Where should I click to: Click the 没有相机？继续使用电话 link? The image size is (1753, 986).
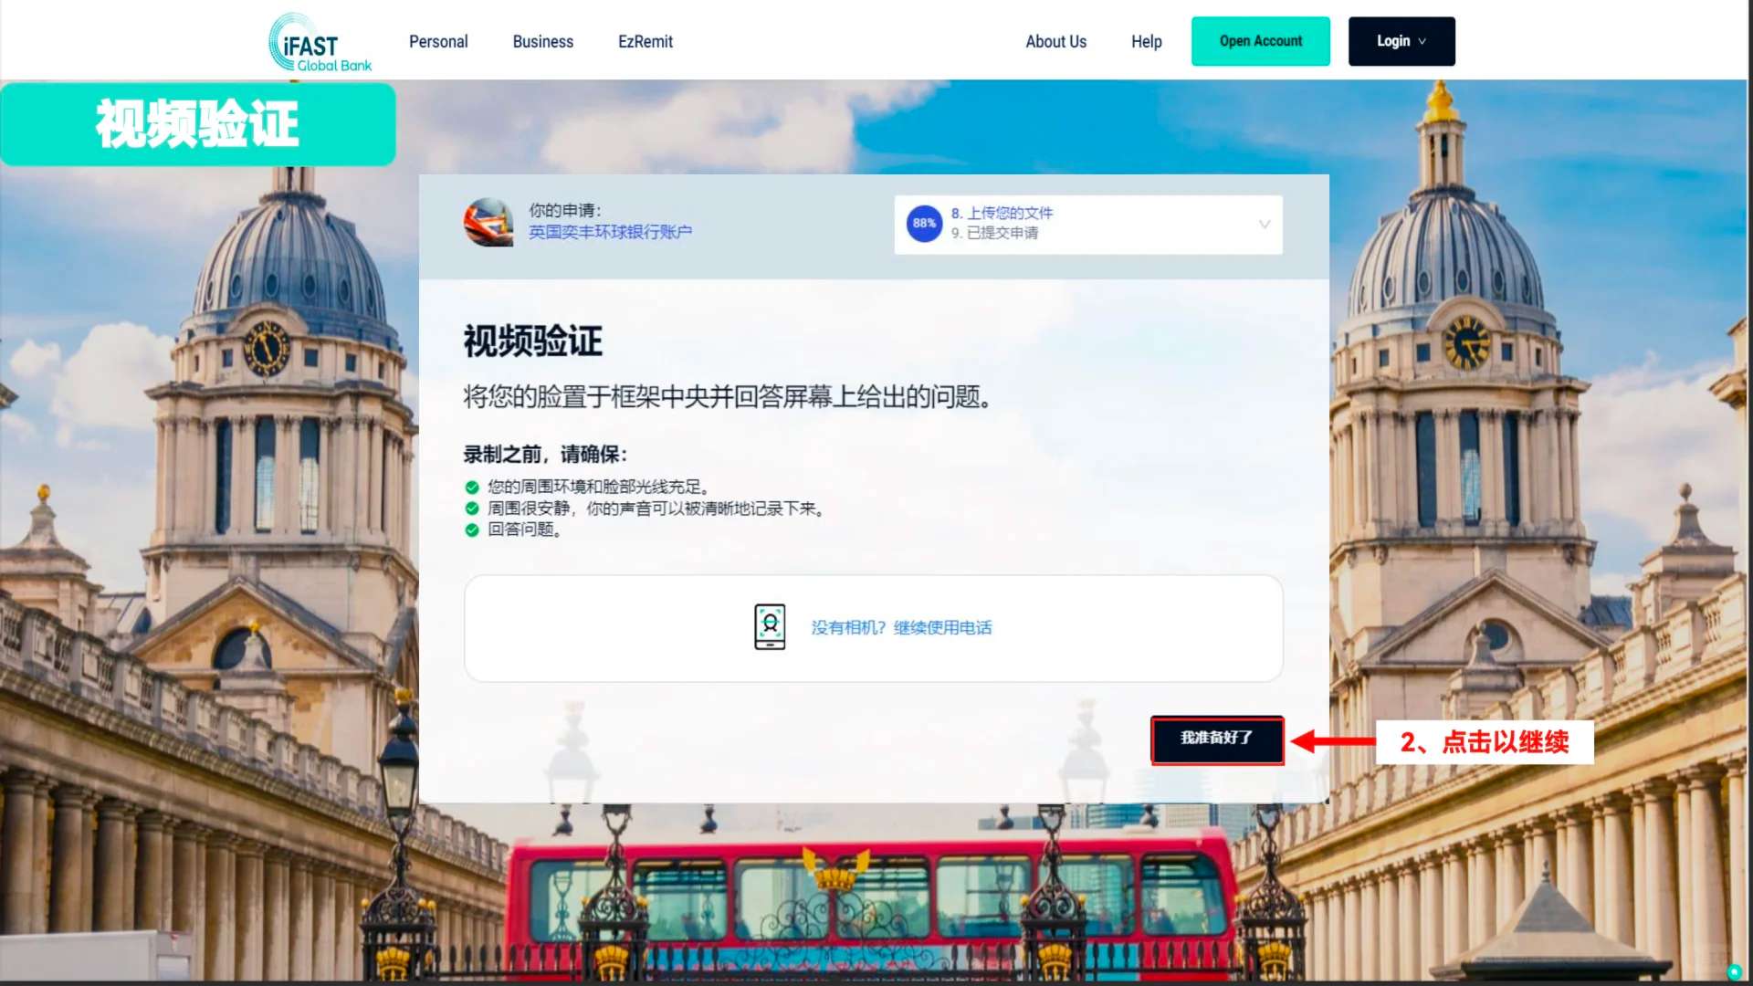901,627
